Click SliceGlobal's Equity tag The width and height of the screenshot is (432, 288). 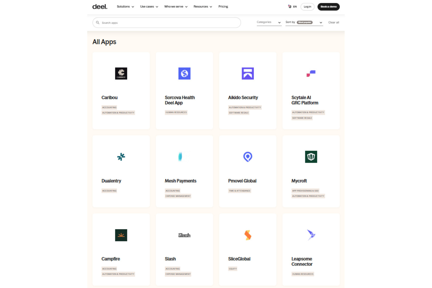click(233, 269)
